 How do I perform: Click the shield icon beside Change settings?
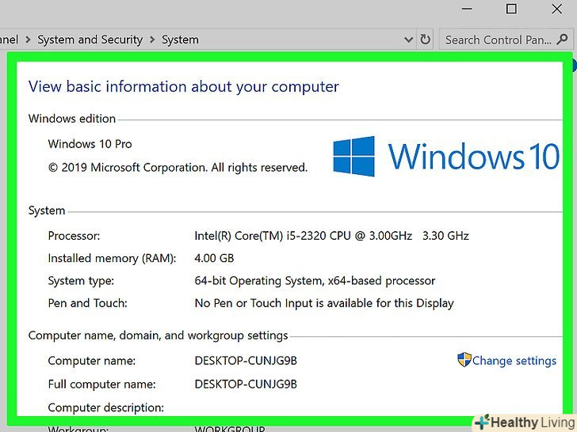[x=464, y=360]
